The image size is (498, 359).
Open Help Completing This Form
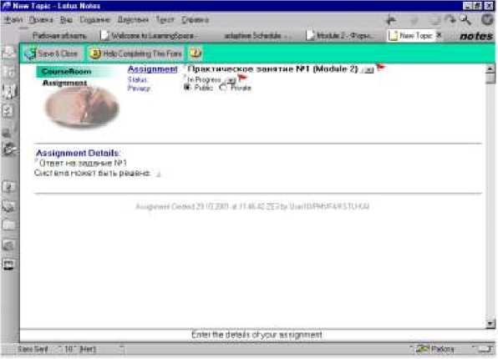[x=135, y=53]
